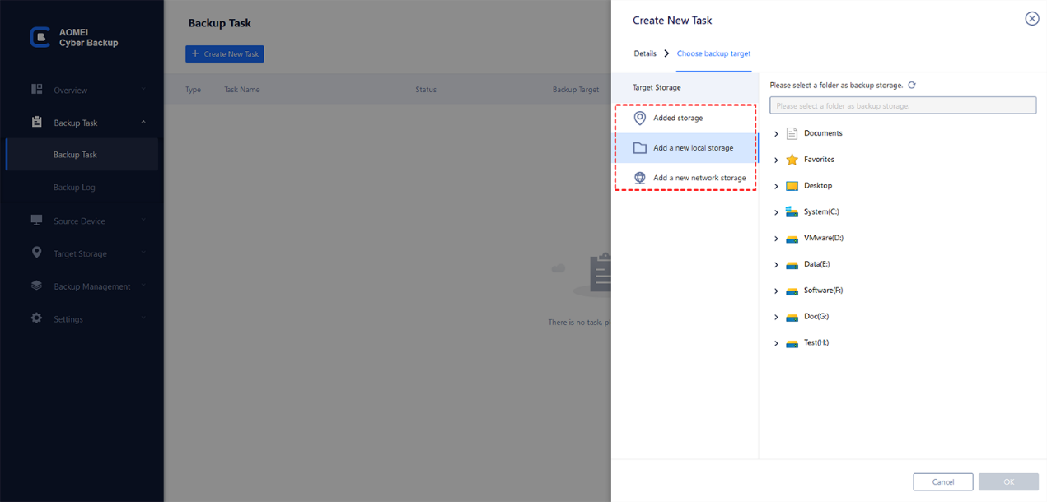This screenshot has height=502, width=1047.
Task: Click the network storage globe icon
Action: (640, 178)
